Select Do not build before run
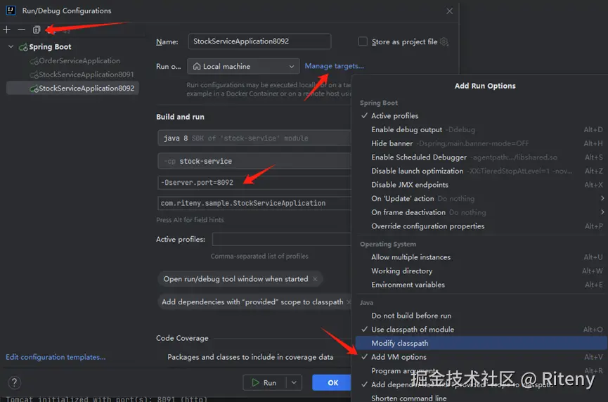This screenshot has width=608, height=402. point(481,316)
